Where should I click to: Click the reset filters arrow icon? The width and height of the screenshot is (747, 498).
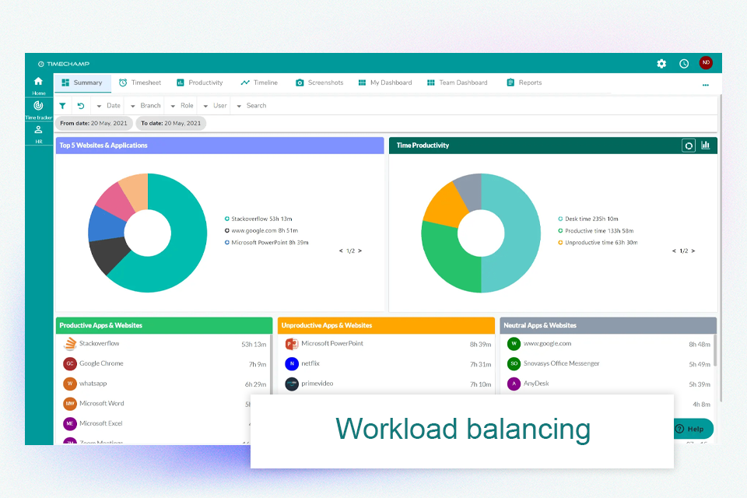click(81, 105)
